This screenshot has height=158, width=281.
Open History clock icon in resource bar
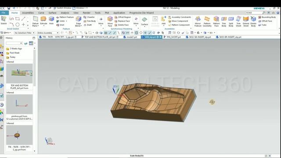point(2,104)
